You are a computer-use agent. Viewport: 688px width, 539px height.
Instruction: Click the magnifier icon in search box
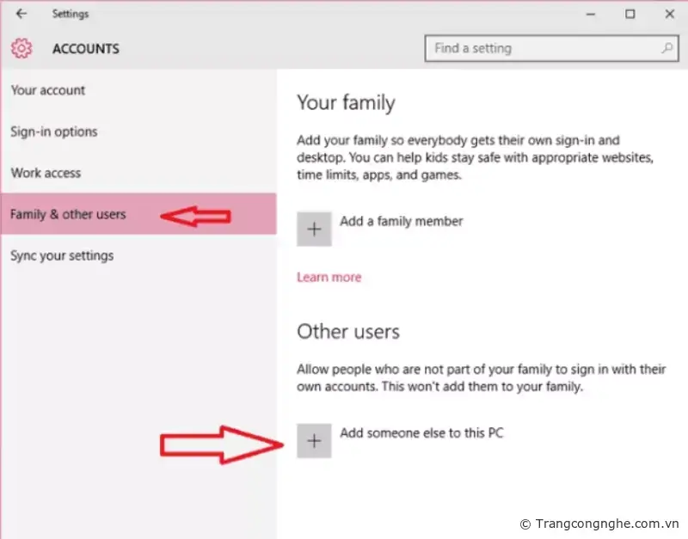click(x=666, y=48)
